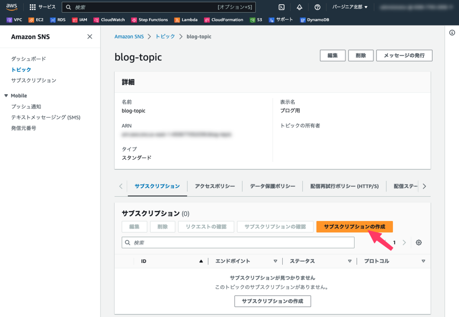Screen dimensions: 459x317
Task: Go to トピック breadcrumb link
Action: [x=165, y=37]
